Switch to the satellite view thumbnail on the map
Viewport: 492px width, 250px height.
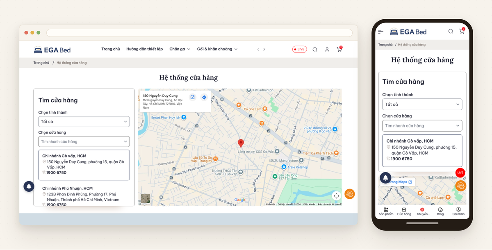(146, 199)
